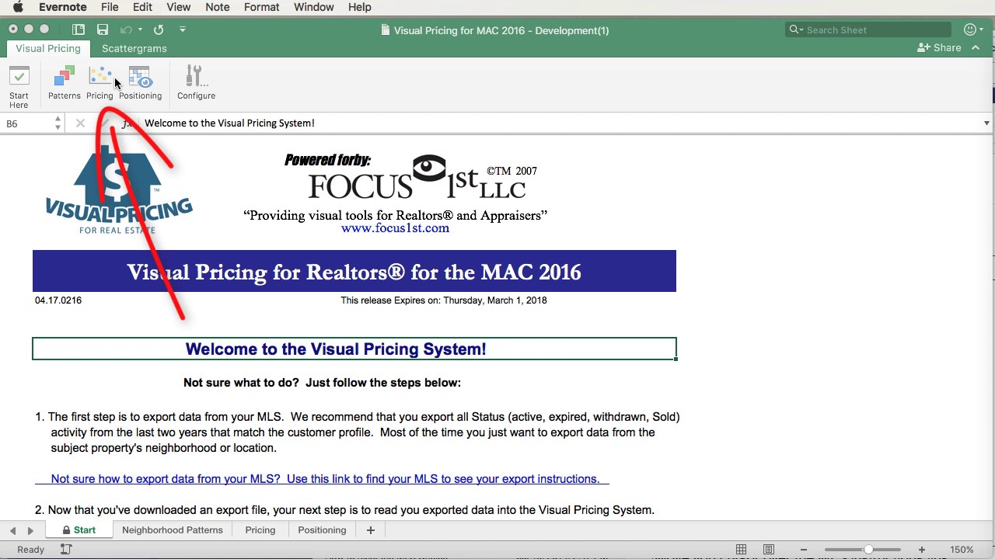The width and height of the screenshot is (995, 559).
Task: Click step 1 text about MLS export
Action: 358,432
